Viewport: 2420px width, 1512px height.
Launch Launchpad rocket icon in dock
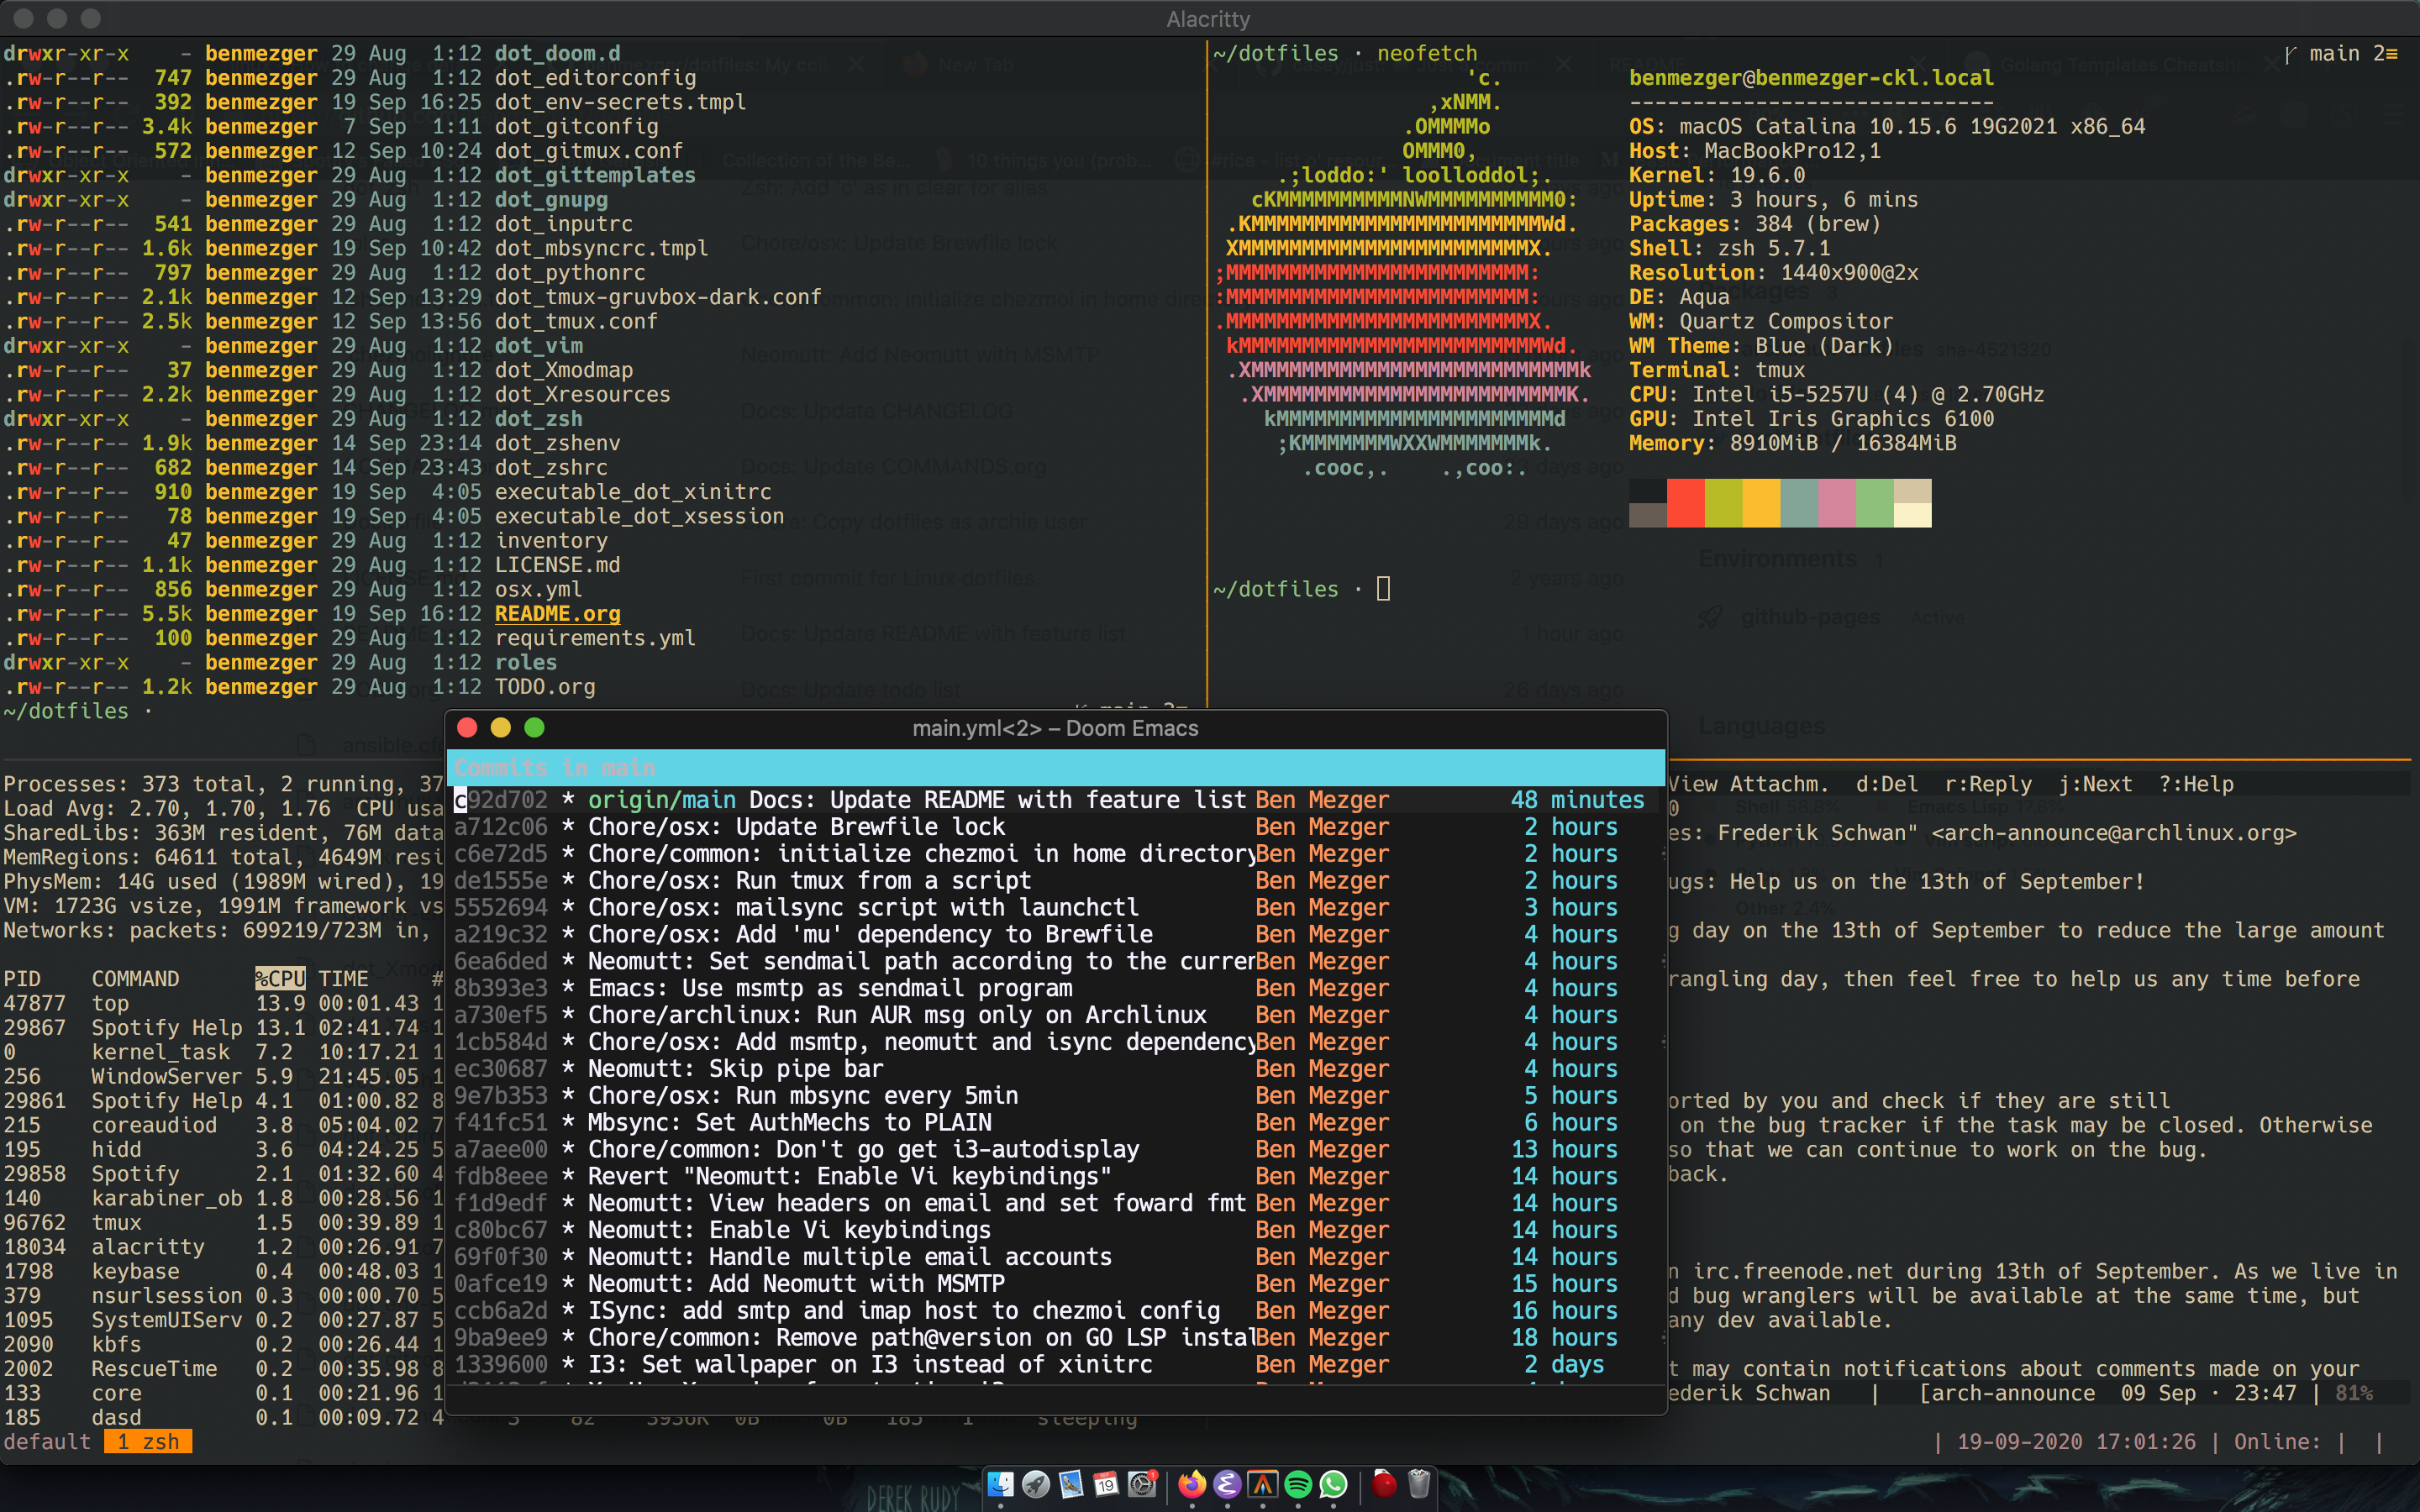point(1036,1485)
